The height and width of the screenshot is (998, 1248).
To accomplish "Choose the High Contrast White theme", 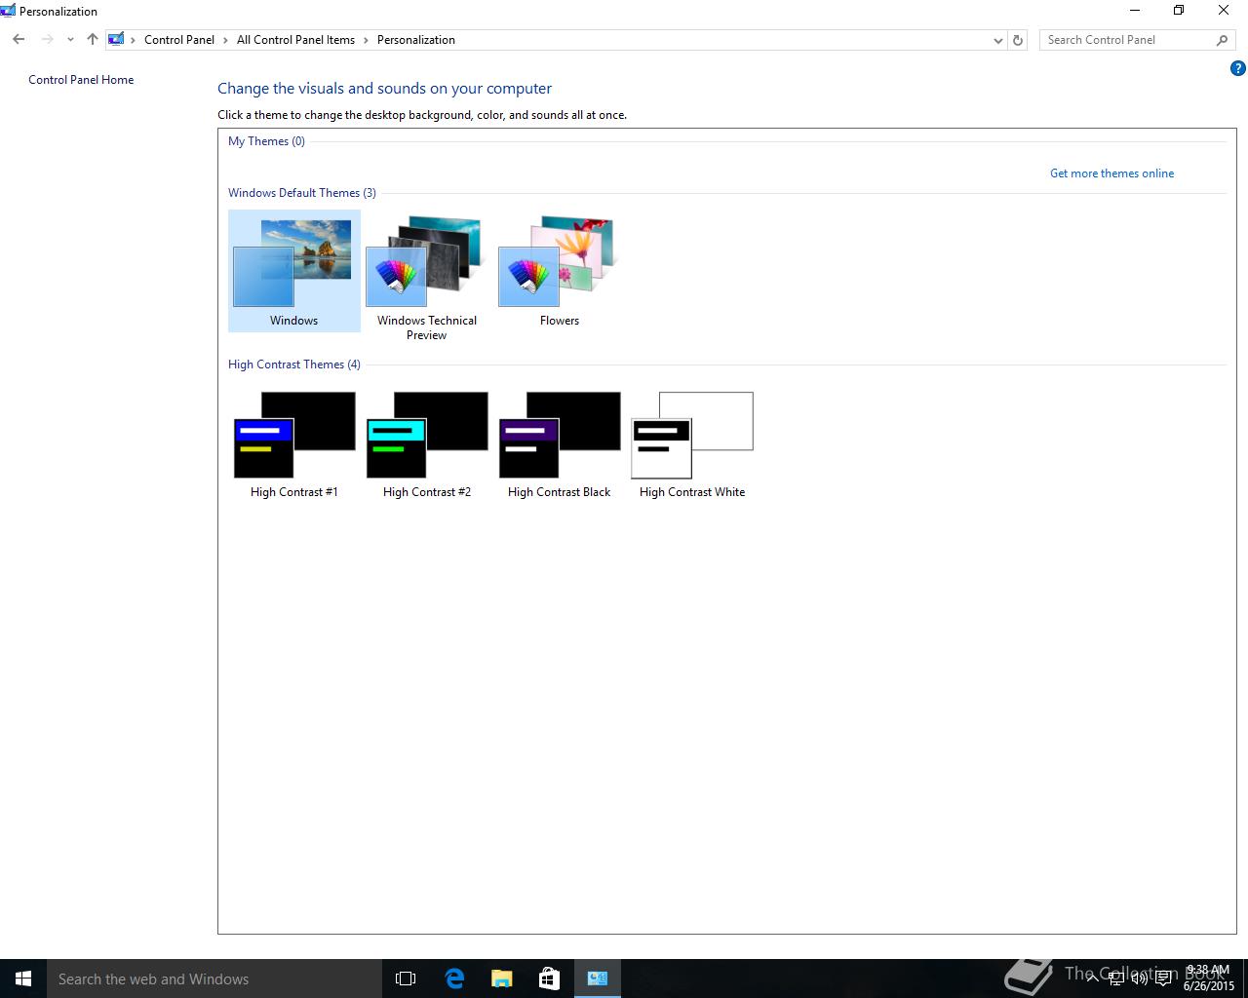I will point(692,445).
